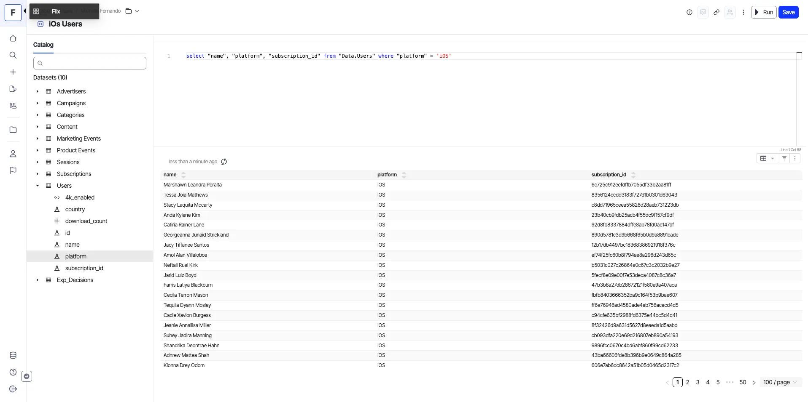The image size is (808, 402).
Task: Expand the Sessions dataset
Action: pyautogui.click(x=38, y=162)
